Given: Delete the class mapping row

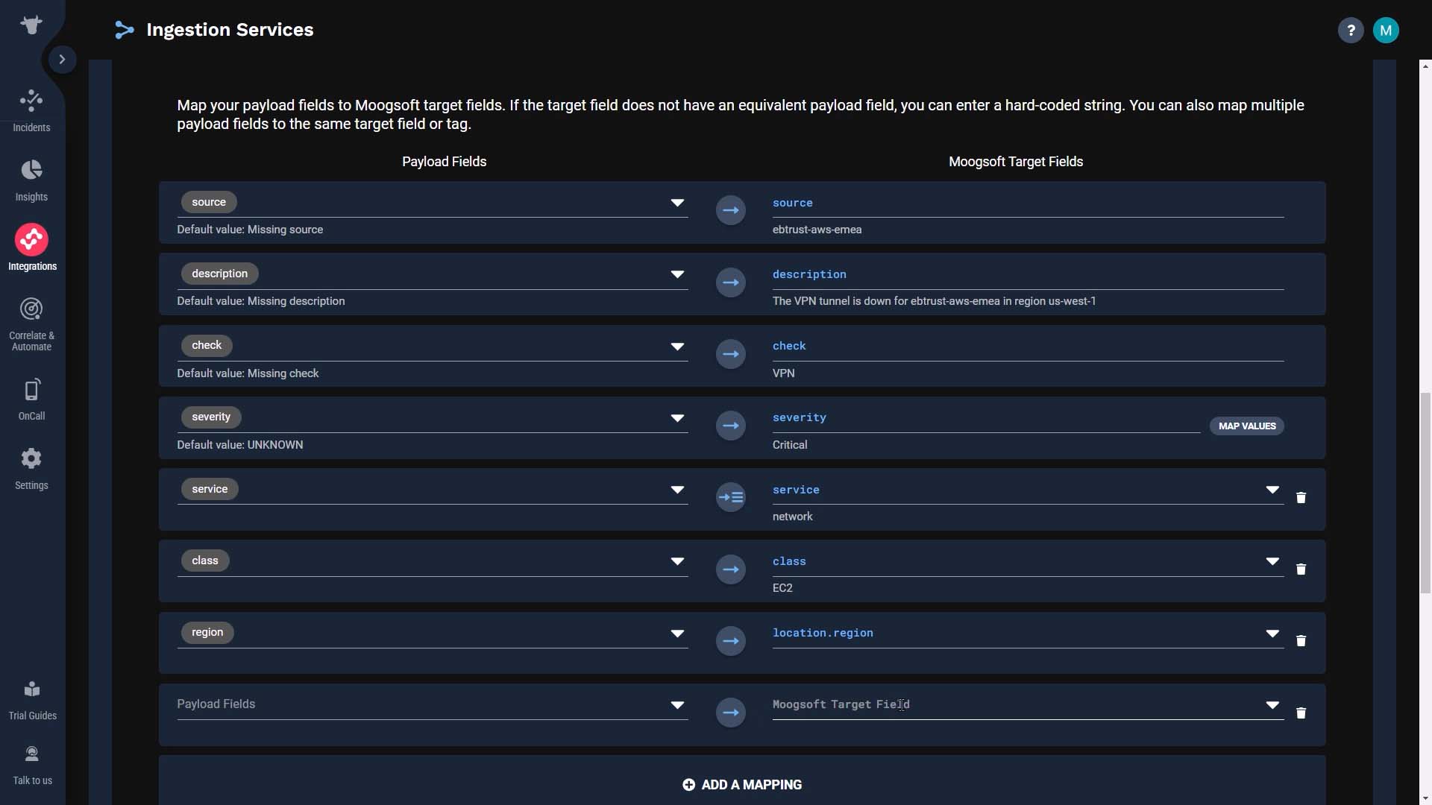Looking at the screenshot, I should 1301,569.
